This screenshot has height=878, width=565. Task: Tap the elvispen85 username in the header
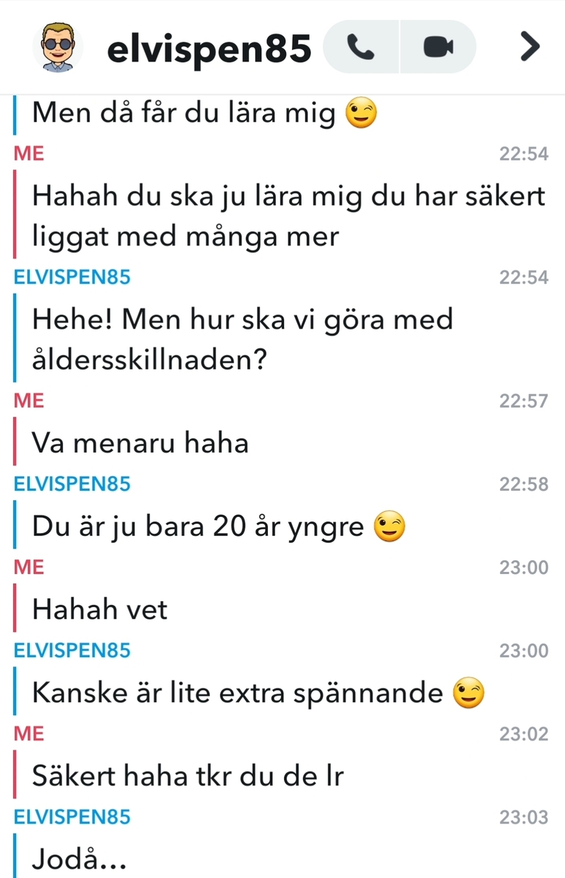209,48
